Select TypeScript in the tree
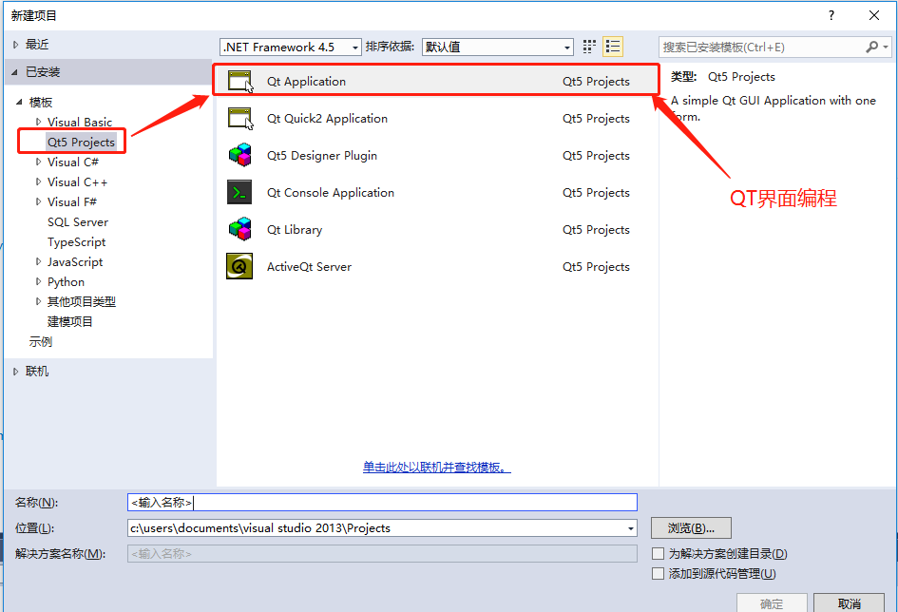This screenshot has height=612, width=898. coord(76,242)
